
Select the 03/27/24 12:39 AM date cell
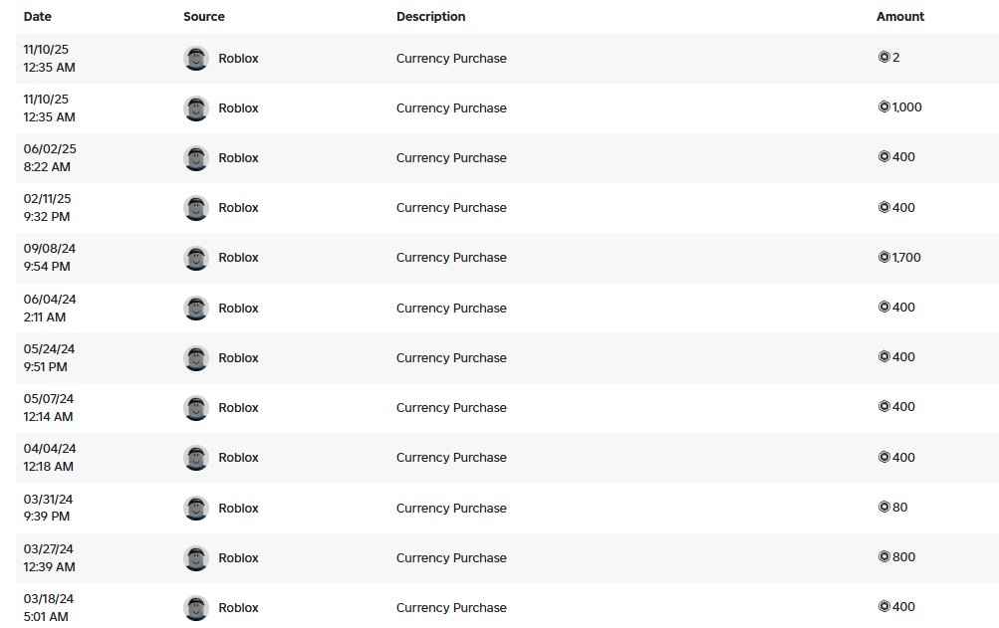tap(49, 557)
